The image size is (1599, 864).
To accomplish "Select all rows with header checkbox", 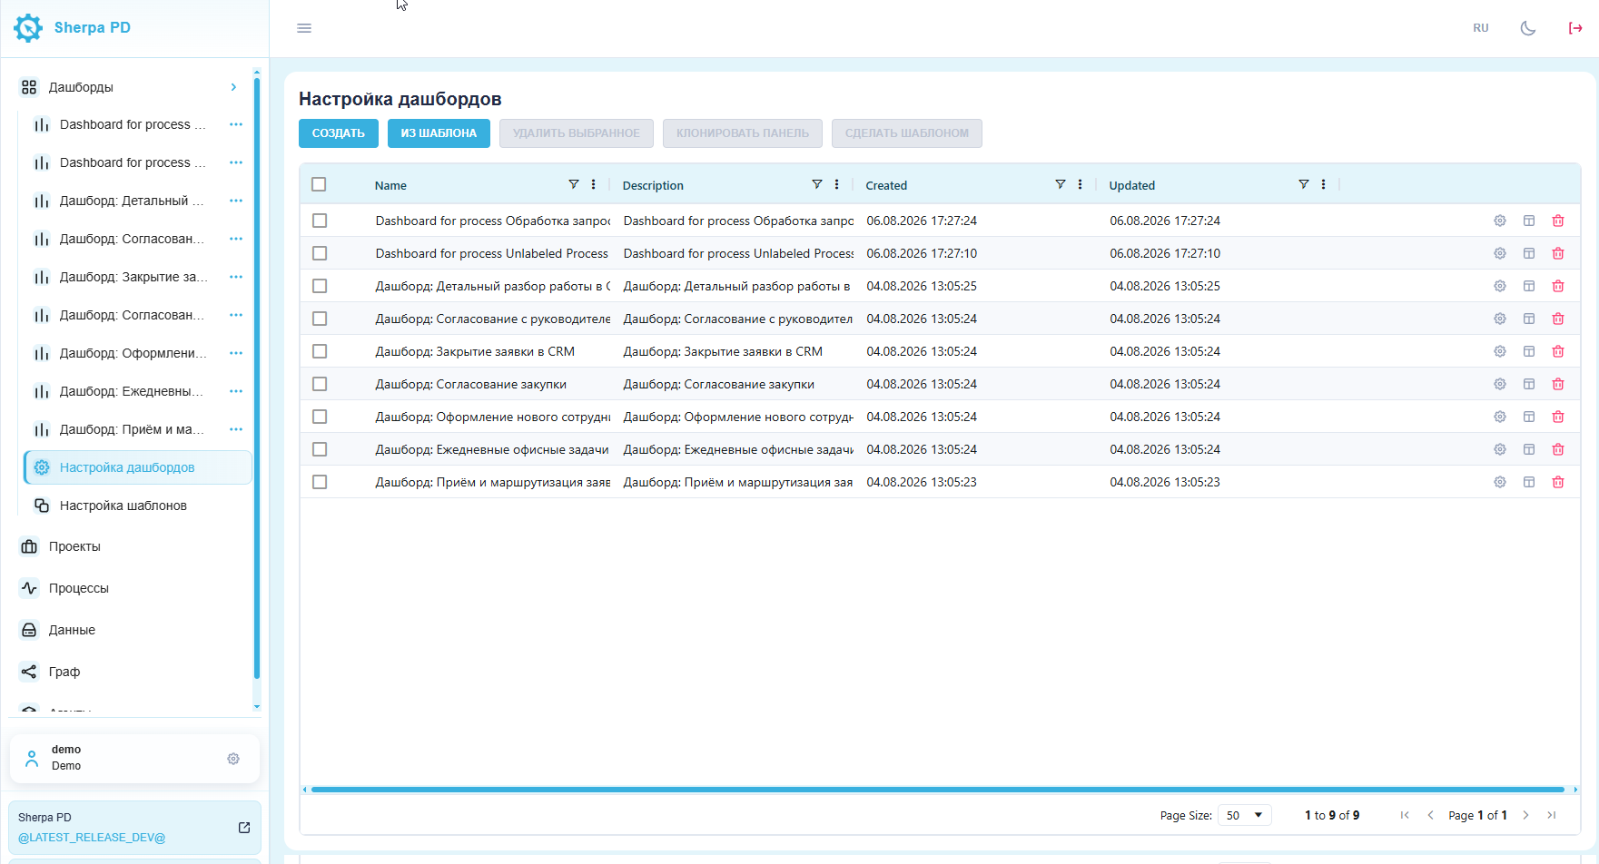I will tap(319, 184).
